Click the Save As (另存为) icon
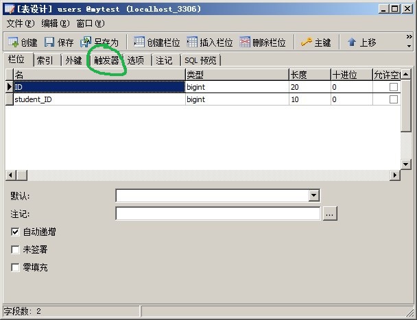This screenshot has width=417, height=320. coord(86,42)
